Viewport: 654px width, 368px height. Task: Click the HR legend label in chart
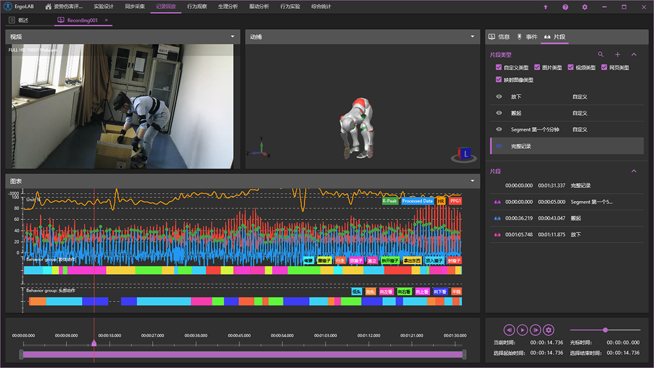[x=441, y=202]
